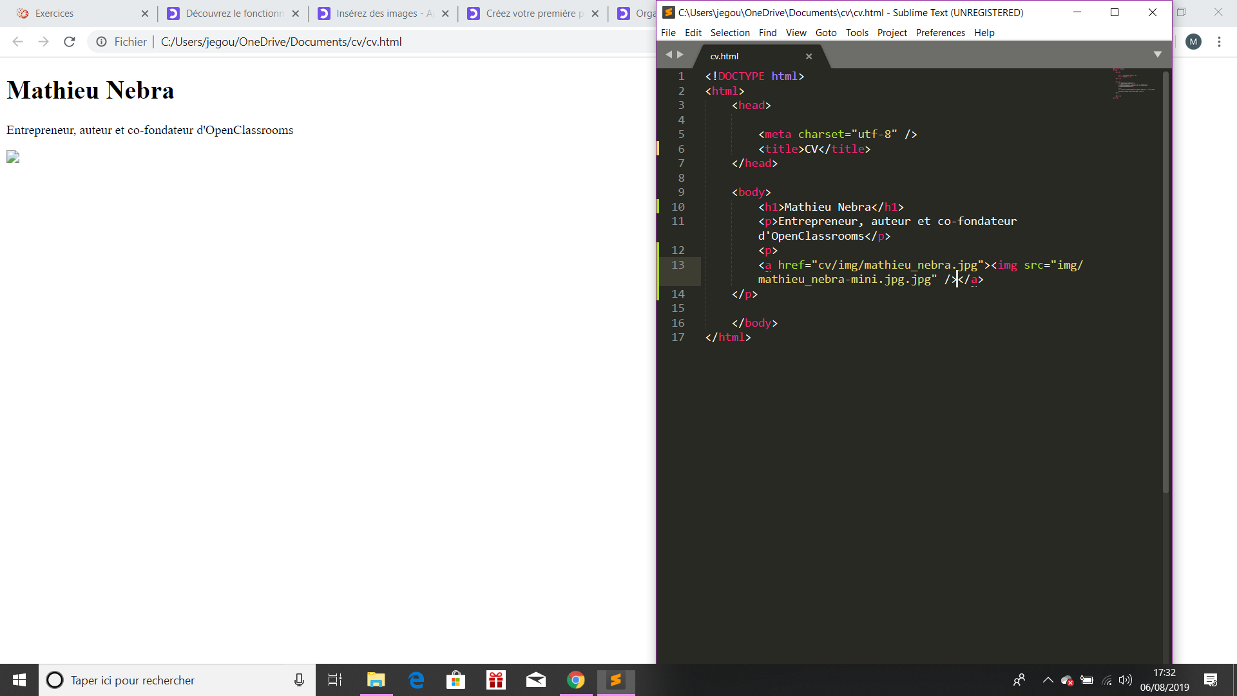Show hidden system tray icons
Screen dimensions: 1237x696
[x=1048, y=680]
